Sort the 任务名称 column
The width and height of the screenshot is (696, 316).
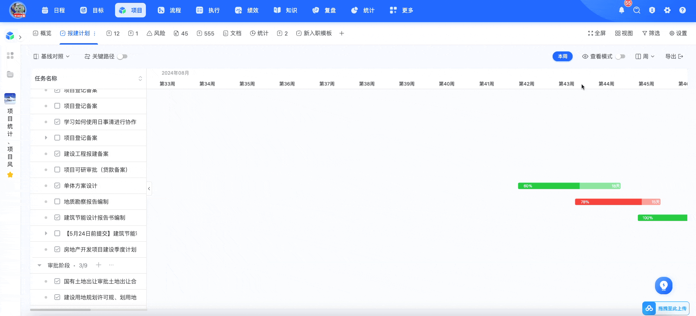tap(140, 79)
